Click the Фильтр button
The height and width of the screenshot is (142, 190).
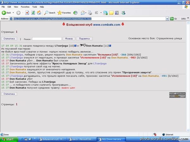pyautogui.click(x=69, y=38)
